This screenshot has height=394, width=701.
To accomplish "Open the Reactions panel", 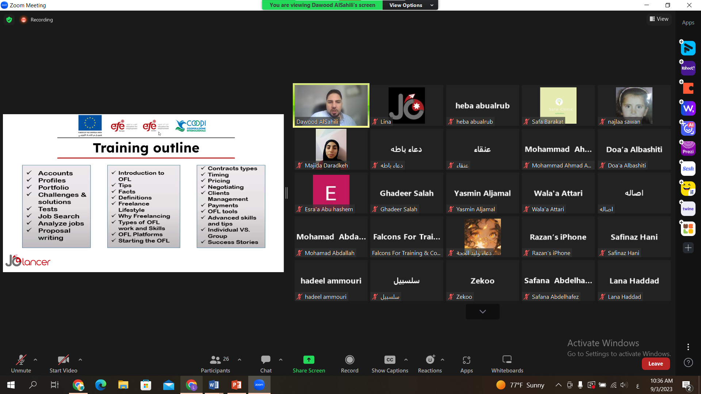I will pos(430,364).
